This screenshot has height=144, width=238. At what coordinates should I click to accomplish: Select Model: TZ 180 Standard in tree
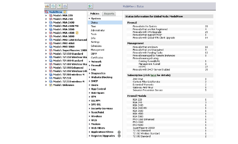coord(68,61)
